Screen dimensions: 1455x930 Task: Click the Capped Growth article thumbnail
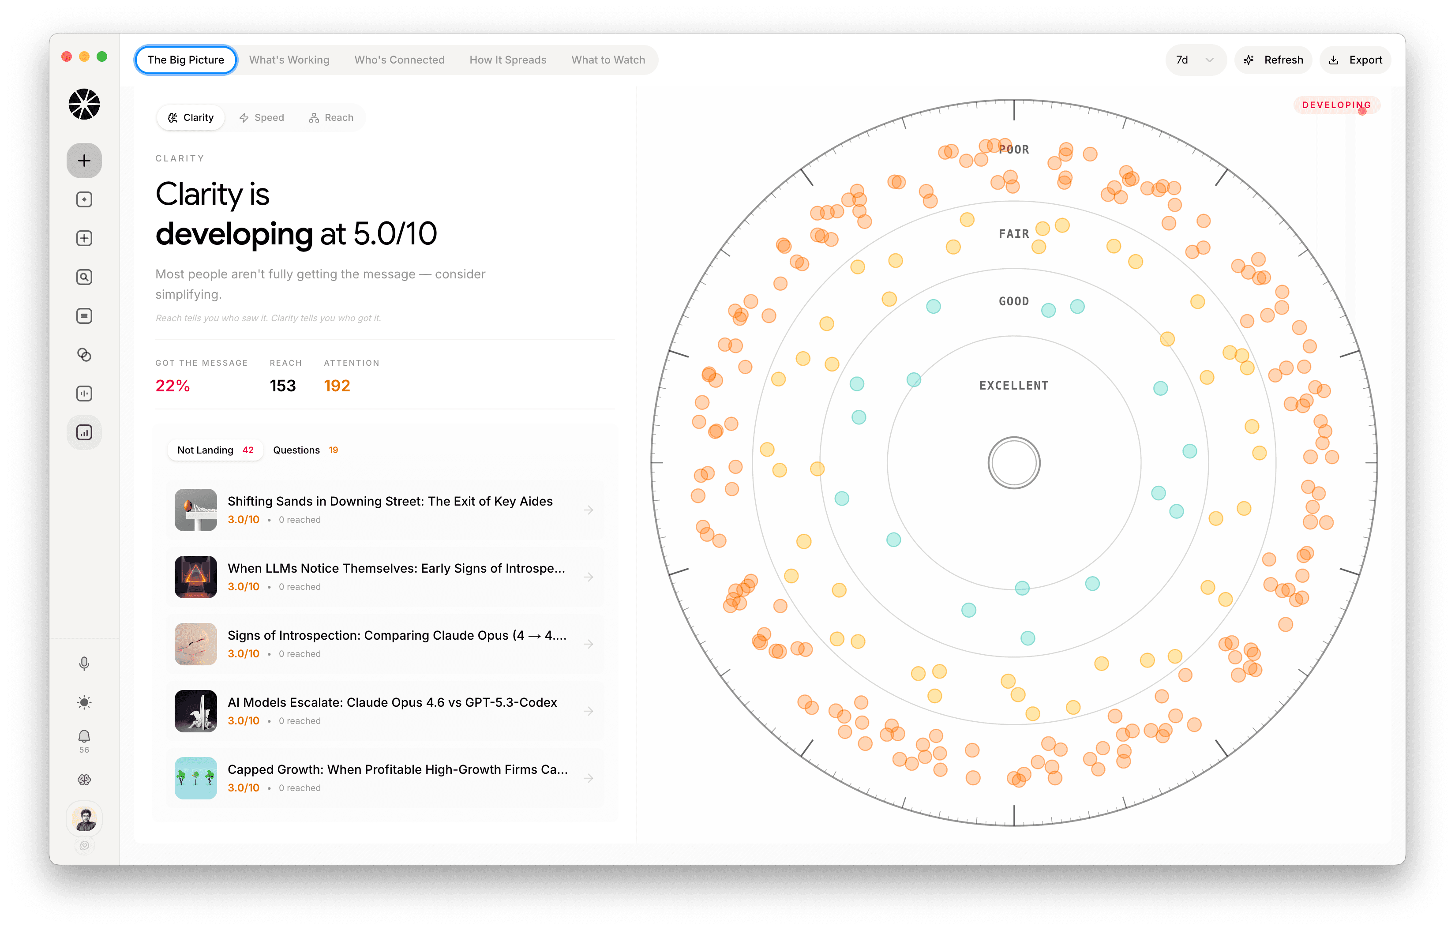(x=195, y=778)
